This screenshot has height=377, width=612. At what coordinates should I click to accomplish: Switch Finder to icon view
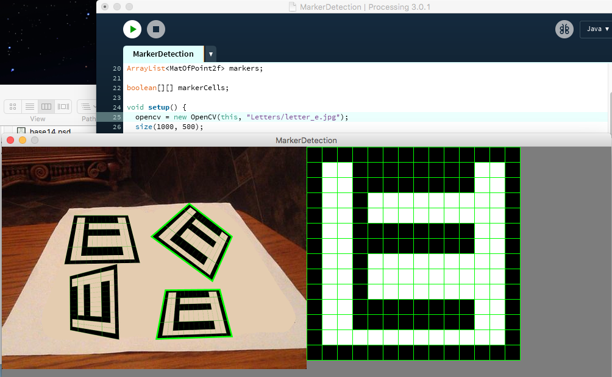point(13,107)
